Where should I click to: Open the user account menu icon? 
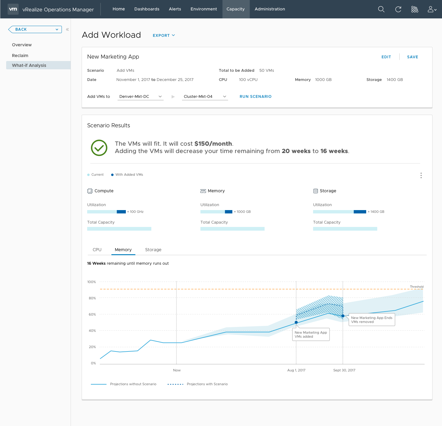tap(432, 9)
